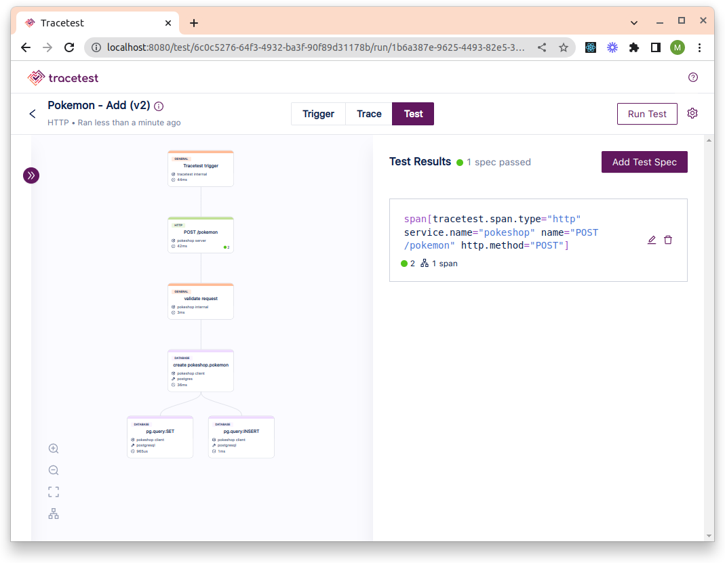Switch to the Trigger tab
The height and width of the screenshot is (563, 725).
[x=318, y=114]
